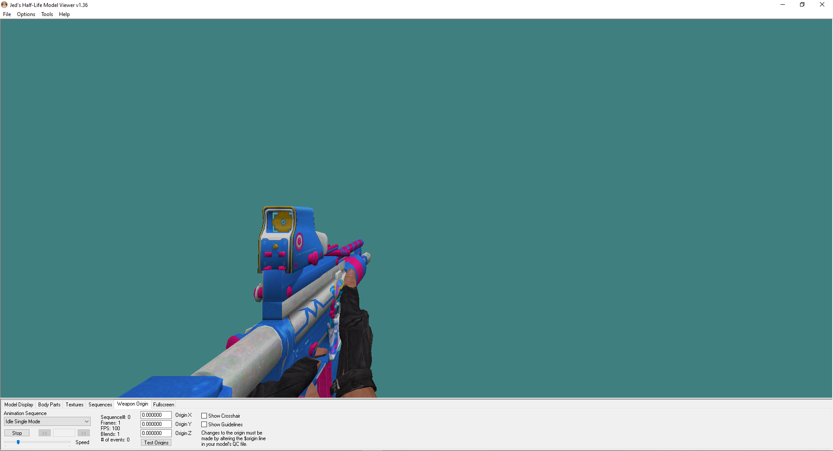Screen dimensions: 833x451
Task: Step to next animation frame
Action: click(x=84, y=433)
